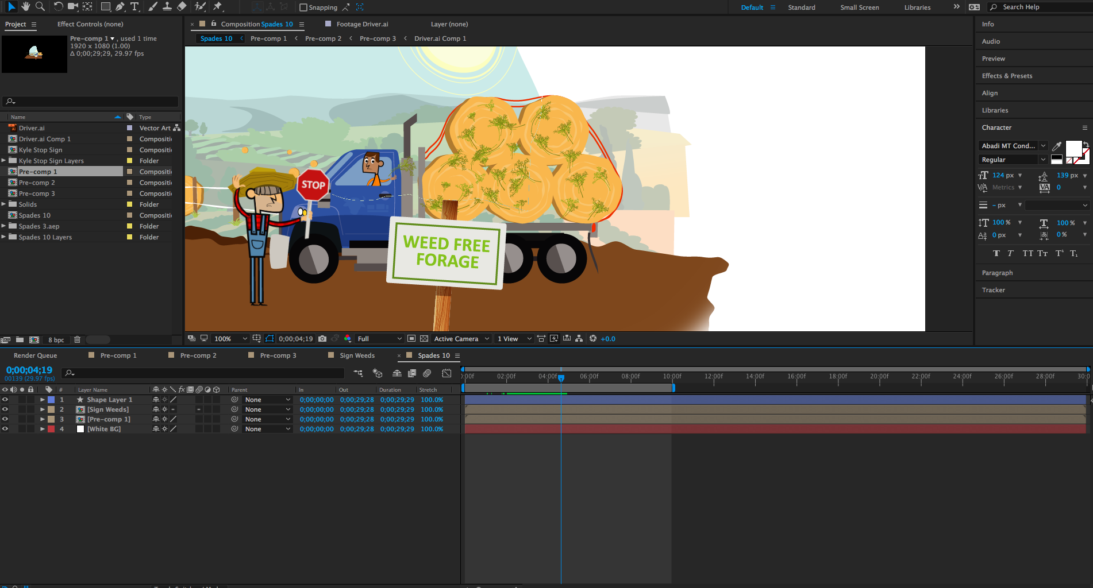Activate the Clone Stamp tool
This screenshot has width=1093, height=588.
click(x=167, y=6)
